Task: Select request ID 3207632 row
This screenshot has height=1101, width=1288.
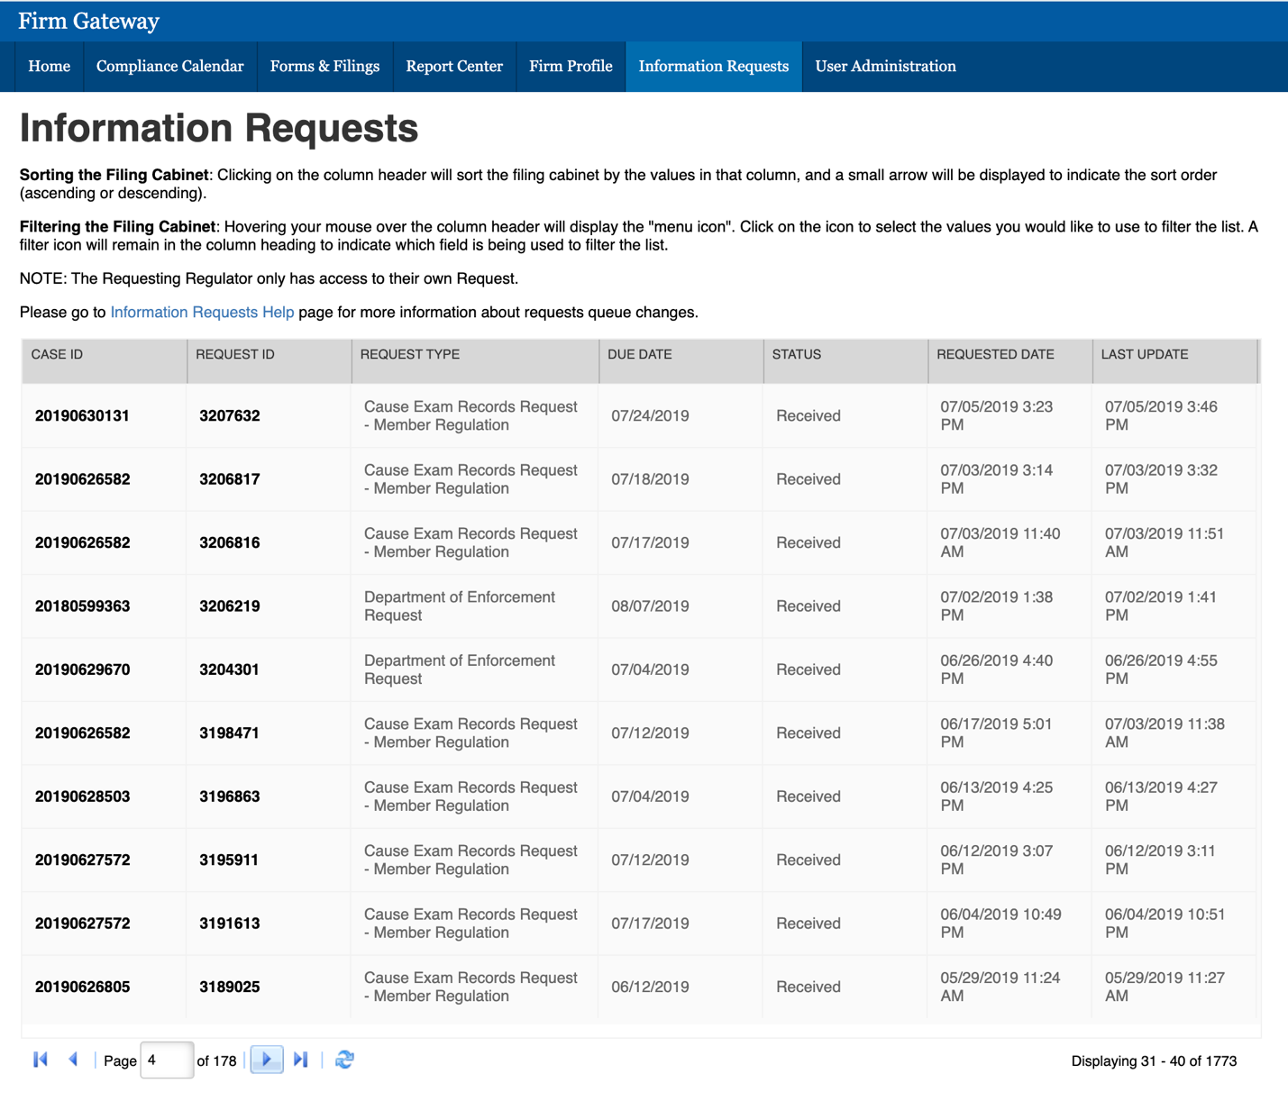Action: pyautogui.click(x=230, y=416)
